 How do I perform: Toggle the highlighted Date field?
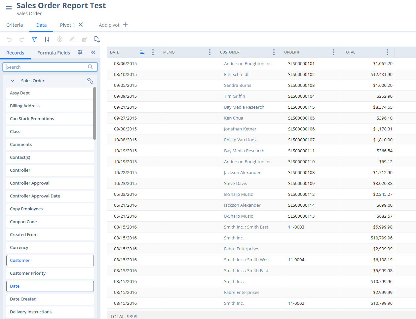point(50,286)
